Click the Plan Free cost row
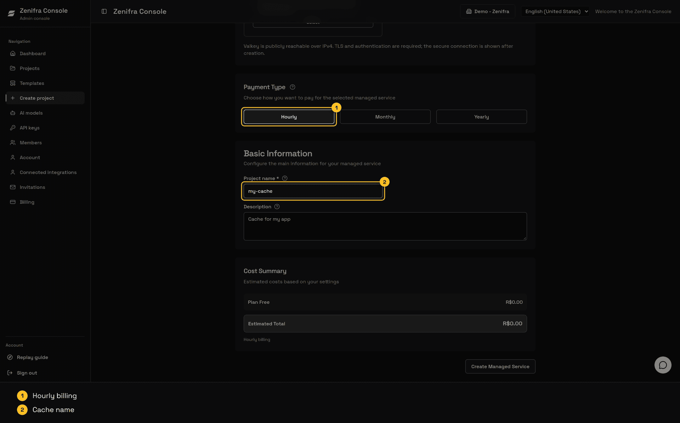 (385, 302)
